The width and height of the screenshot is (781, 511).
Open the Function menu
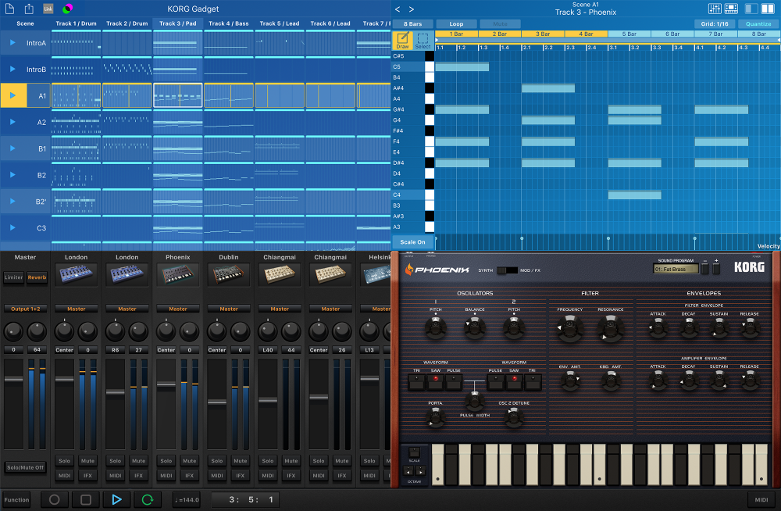point(16,499)
